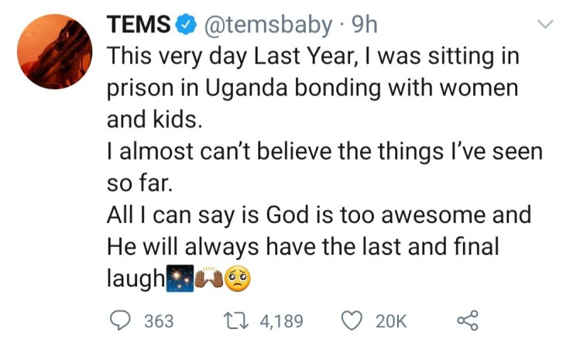Click the pleading face emoji
Viewport: 573px width, 346px height.
(238, 278)
